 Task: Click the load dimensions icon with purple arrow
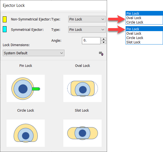coord(101,53)
